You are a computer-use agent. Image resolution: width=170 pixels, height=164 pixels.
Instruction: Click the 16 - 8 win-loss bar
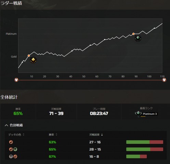click(x=136, y=156)
